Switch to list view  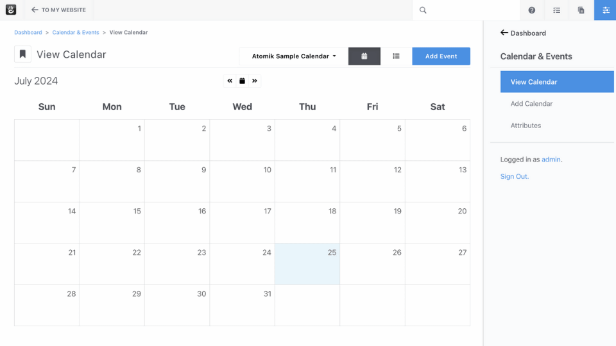coord(396,56)
